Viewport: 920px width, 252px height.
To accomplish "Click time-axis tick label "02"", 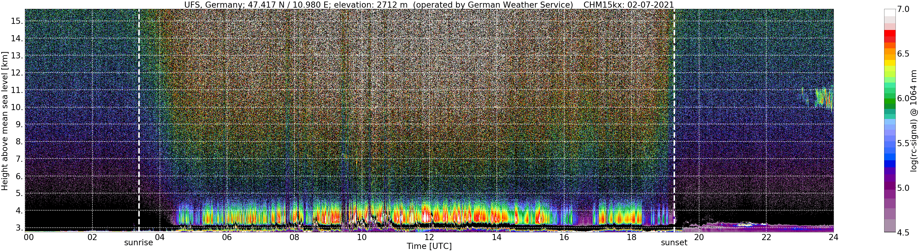I will tap(92, 237).
